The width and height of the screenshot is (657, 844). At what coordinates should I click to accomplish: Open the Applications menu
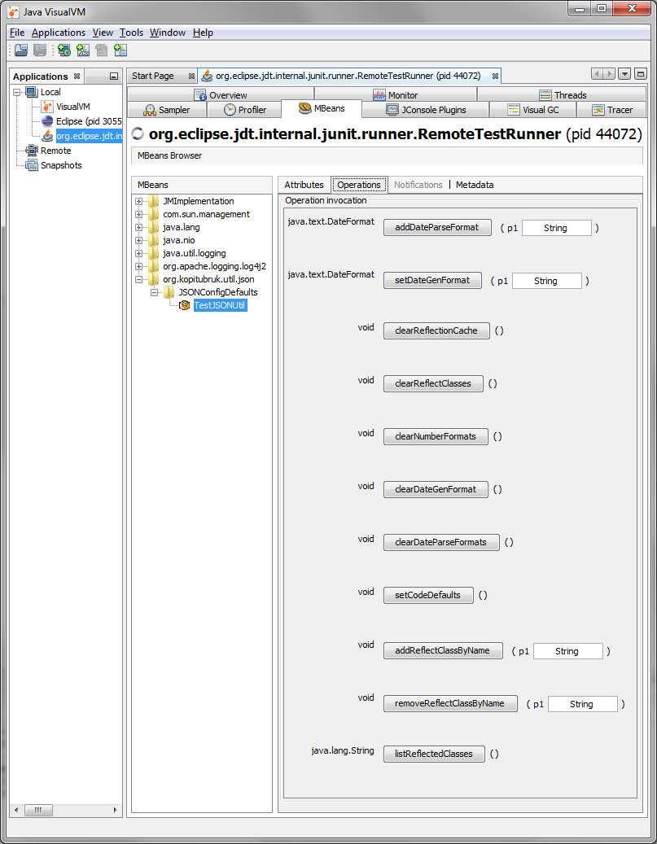(x=58, y=33)
